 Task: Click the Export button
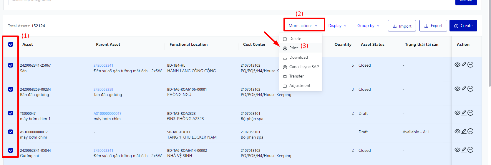pyautogui.click(x=433, y=26)
